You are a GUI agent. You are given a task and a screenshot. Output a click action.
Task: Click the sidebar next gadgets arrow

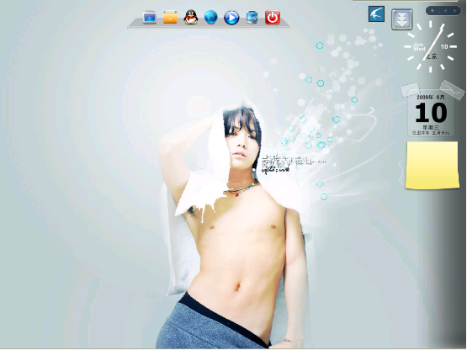454,11
